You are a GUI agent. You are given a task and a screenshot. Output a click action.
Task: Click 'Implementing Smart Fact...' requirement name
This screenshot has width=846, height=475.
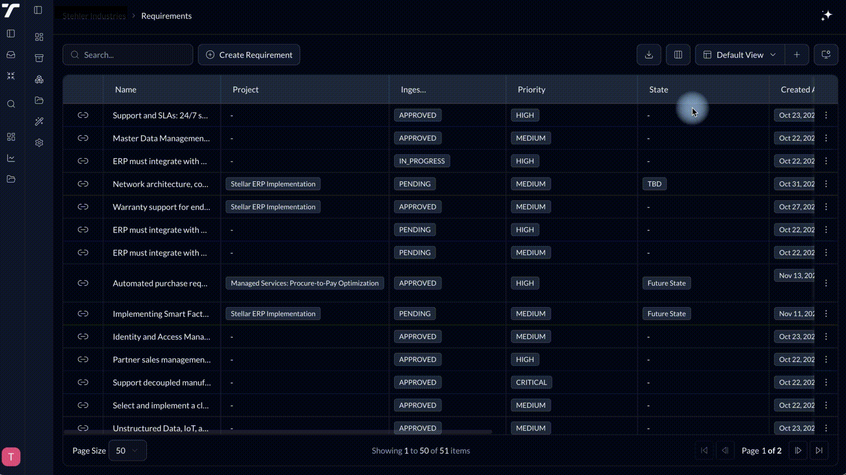click(x=161, y=314)
